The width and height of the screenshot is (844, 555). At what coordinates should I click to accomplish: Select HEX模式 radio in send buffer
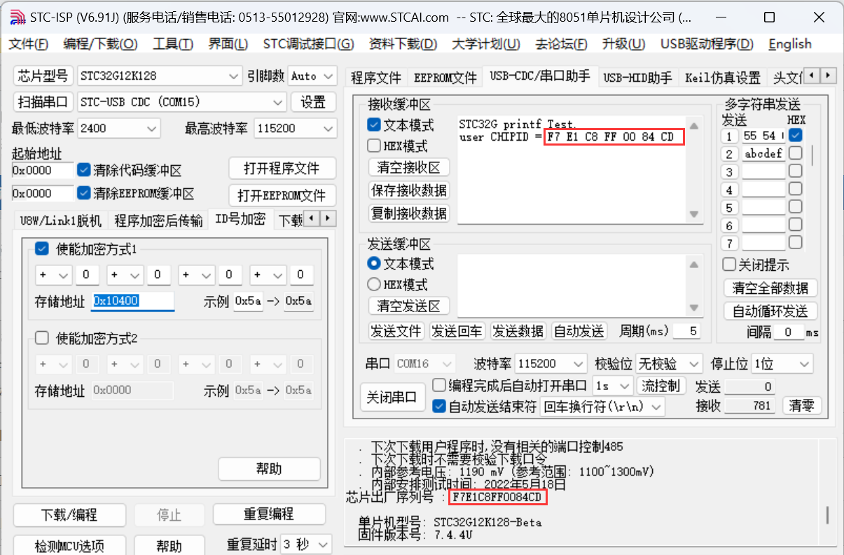(x=374, y=285)
